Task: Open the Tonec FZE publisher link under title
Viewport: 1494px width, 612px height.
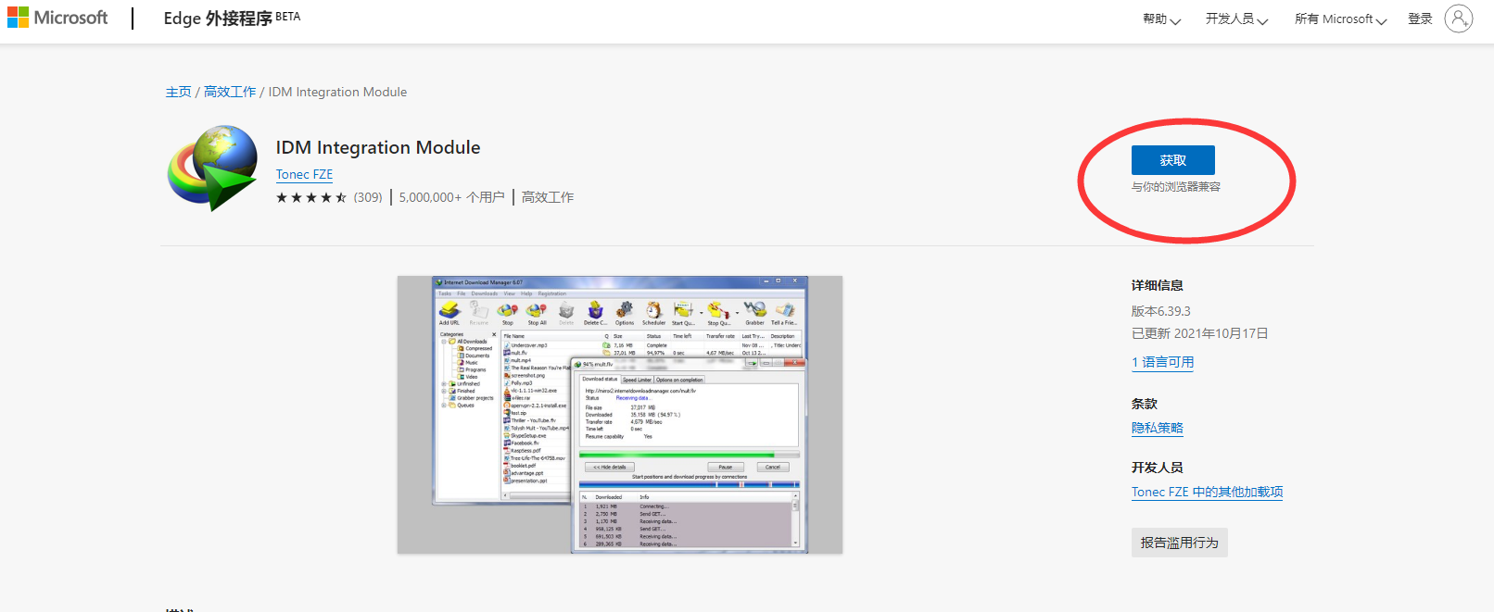Action: (x=304, y=174)
